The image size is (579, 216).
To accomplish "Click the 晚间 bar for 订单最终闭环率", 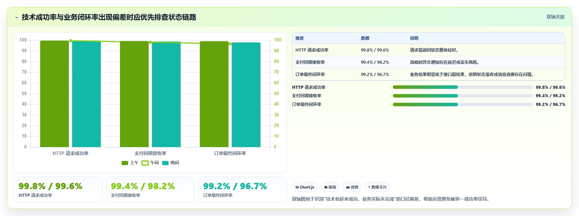I will click(x=246, y=95).
